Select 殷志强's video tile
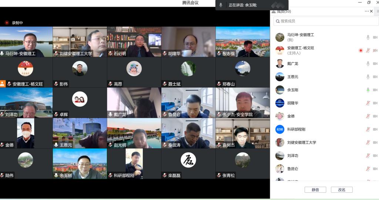Image resolution: width=379 pixels, height=200 pixels. point(242,42)
